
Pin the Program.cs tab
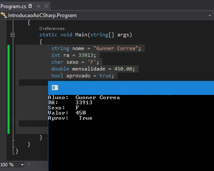[38, 6]
